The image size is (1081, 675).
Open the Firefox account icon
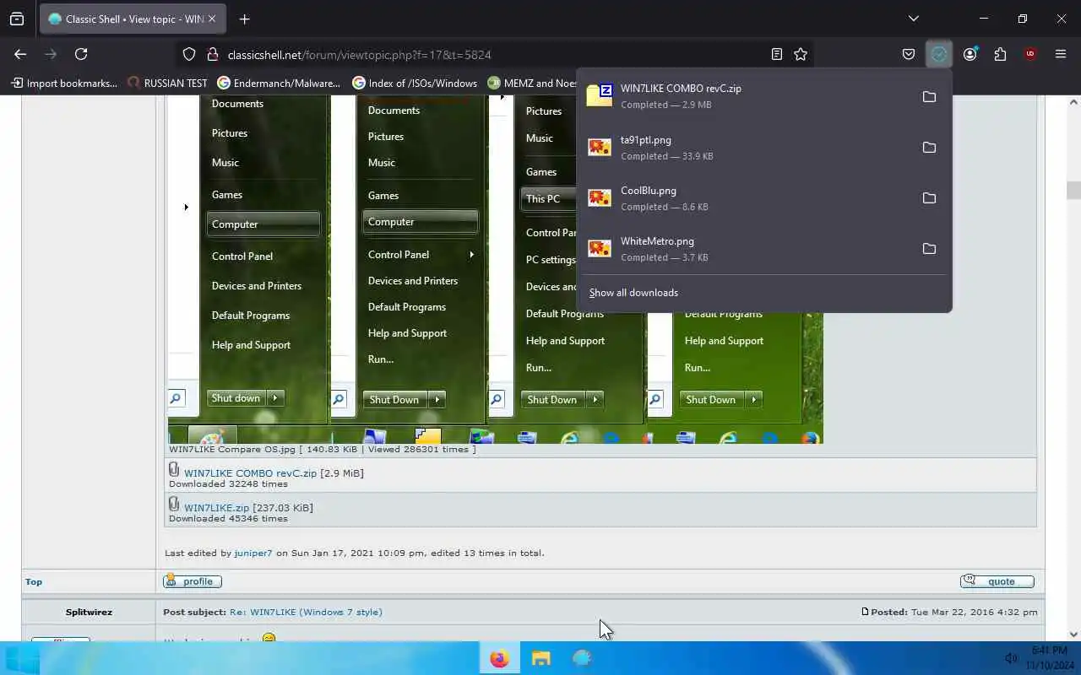pyautogui.click(x=970, y=54)
